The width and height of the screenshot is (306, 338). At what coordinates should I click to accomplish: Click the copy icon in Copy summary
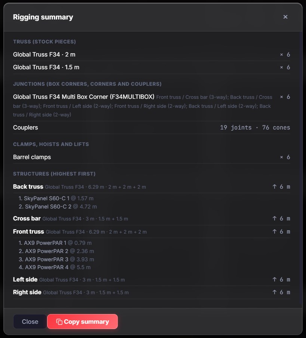click(x=59, y=322)
